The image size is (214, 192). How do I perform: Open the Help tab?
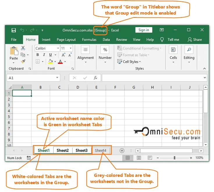(150, 40)
